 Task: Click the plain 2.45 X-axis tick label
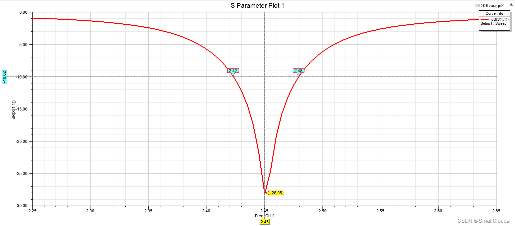[265, 211]
